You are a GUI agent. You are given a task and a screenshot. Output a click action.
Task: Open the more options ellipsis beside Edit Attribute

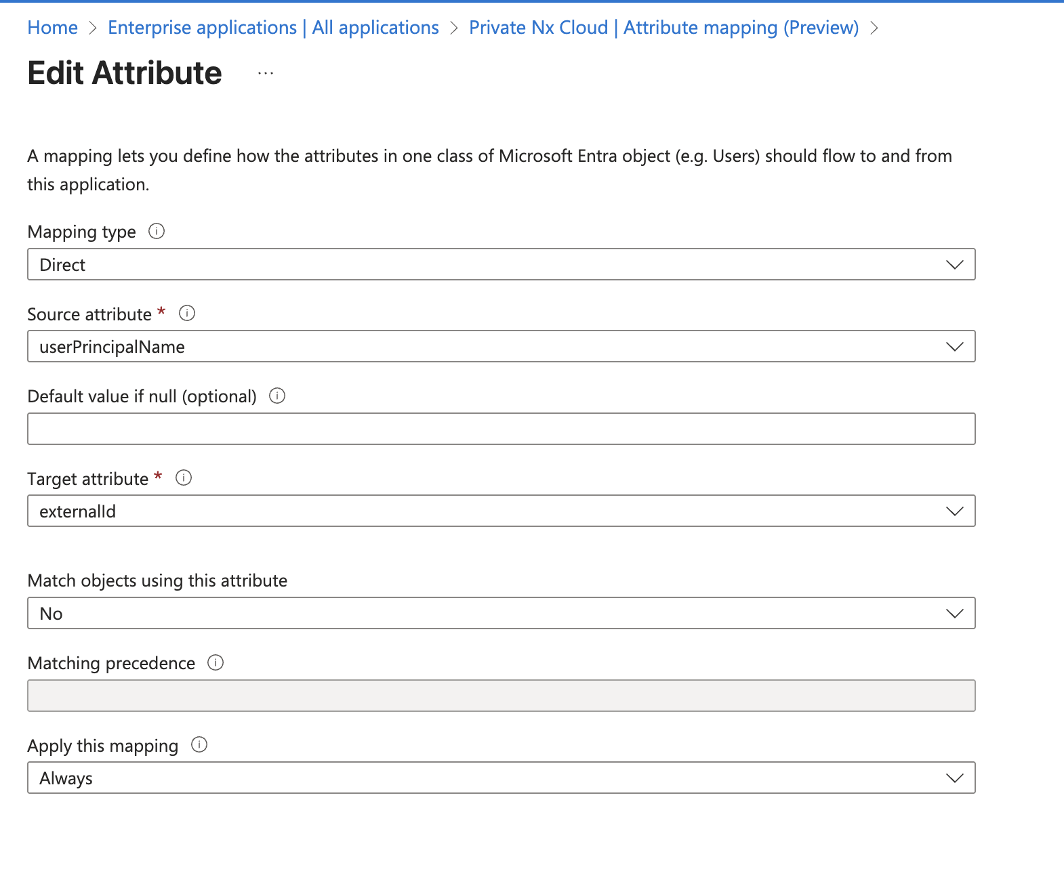[266, 73]
